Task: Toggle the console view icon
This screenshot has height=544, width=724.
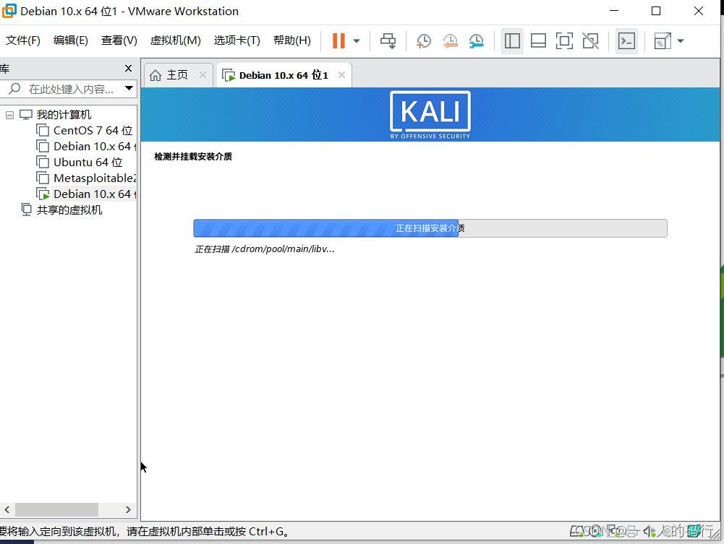Action: (x=626, y=41)
